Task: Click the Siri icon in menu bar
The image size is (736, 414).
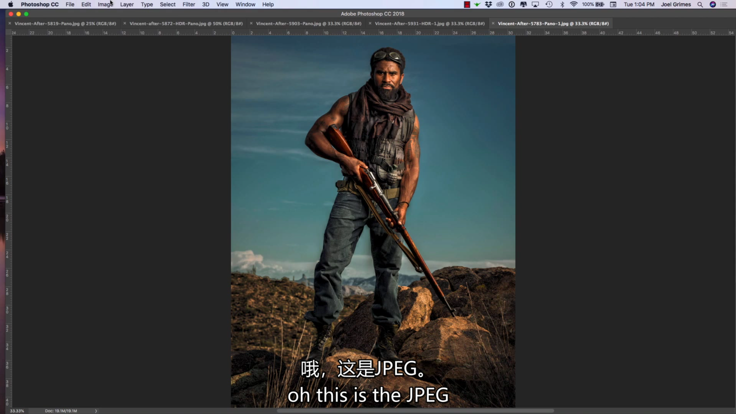Action: click(x=713, y=5)
